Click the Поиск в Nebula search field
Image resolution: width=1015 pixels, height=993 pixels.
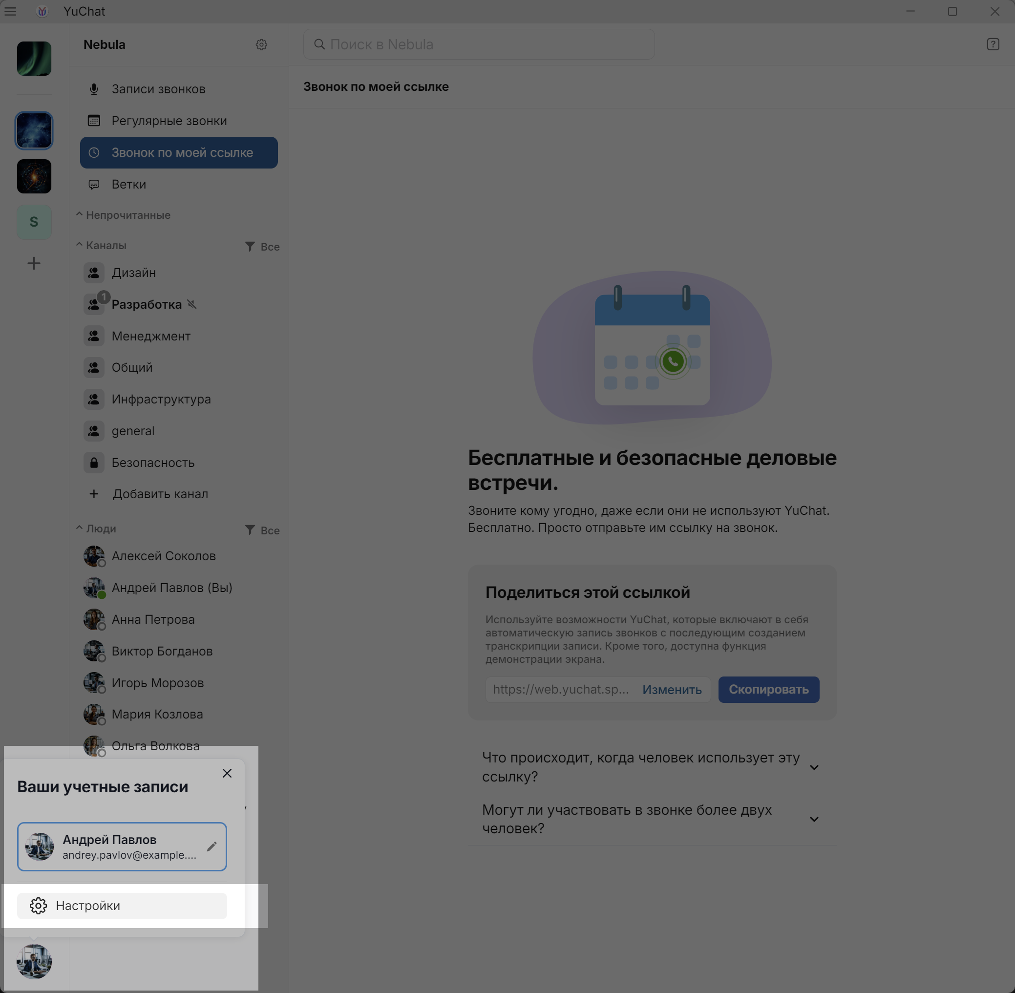[x=479, y=44]
